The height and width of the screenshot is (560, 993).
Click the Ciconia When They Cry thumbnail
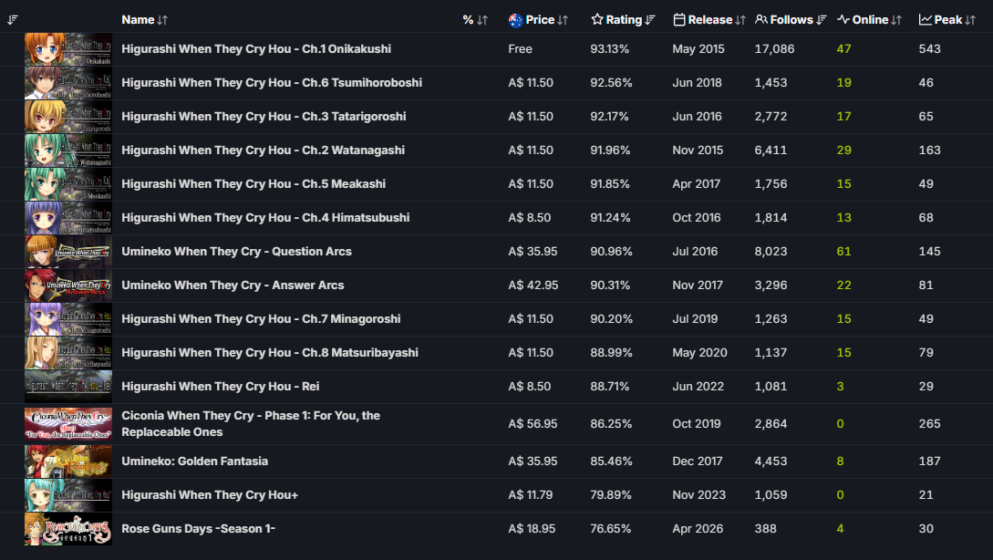(x=68, y=424)
